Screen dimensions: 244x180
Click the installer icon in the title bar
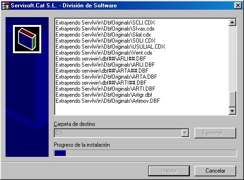pos(6,6)
